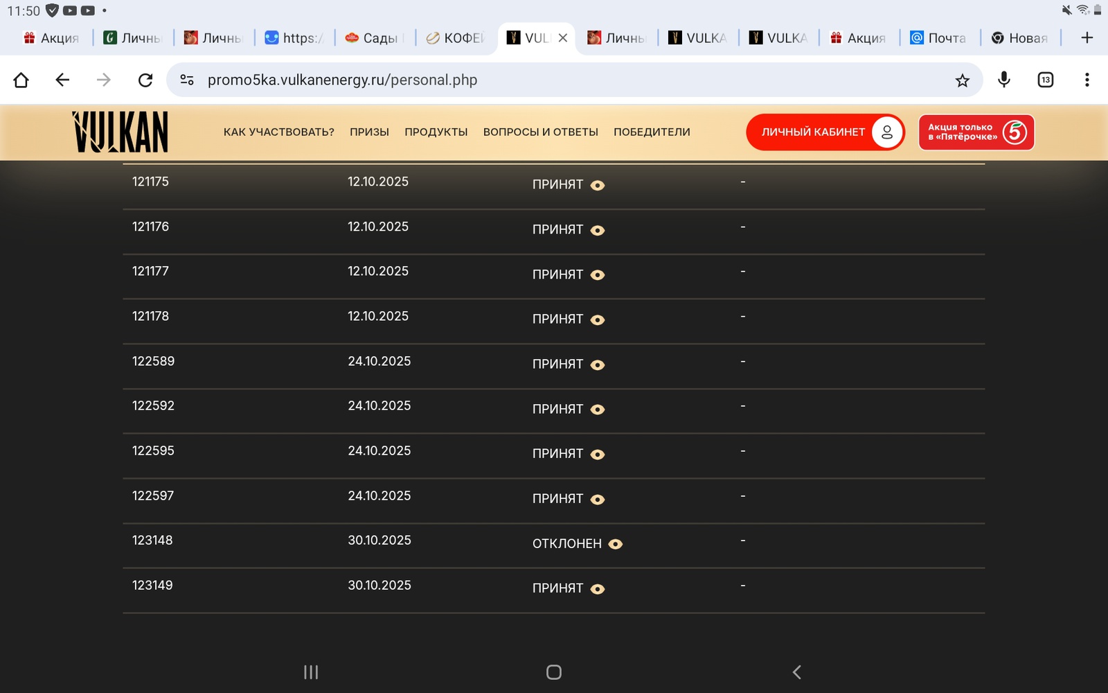The height and width of the screenshot is (693, 1108).
Task: Reload the page with the refresh icon
Action: coord(145,80)
